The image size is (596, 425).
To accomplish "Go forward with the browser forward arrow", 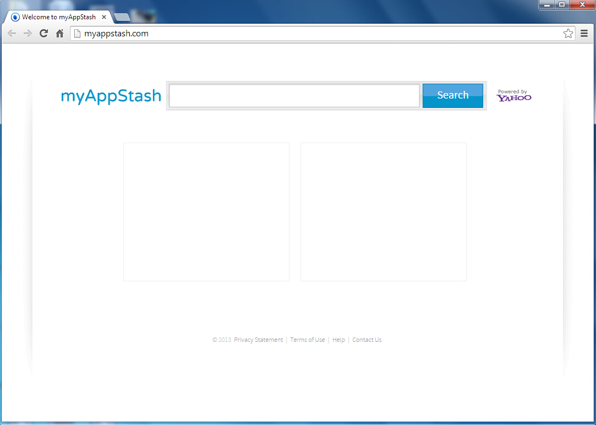I will pos(28,34).
